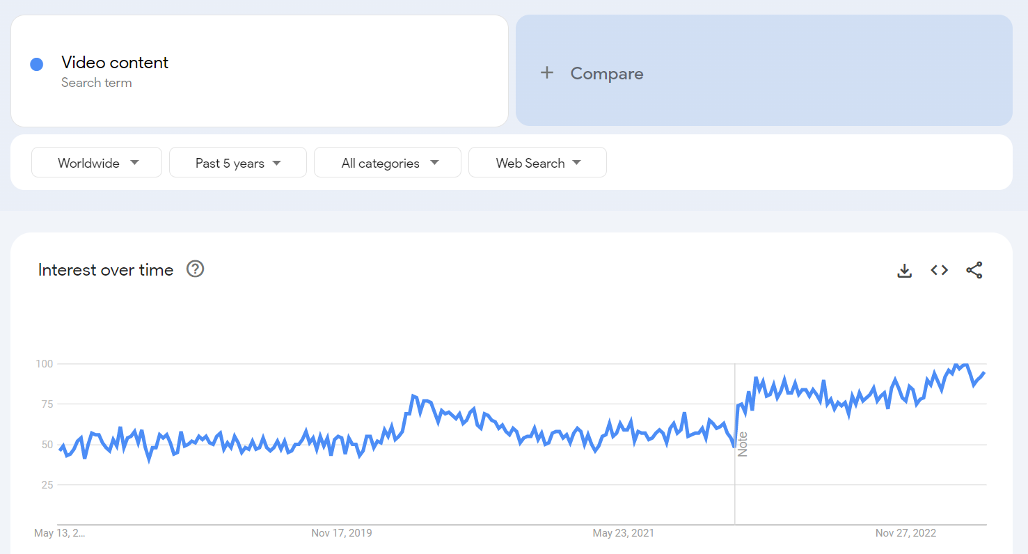
Task: Click the blue dot beside Video content
Action: 37,64
